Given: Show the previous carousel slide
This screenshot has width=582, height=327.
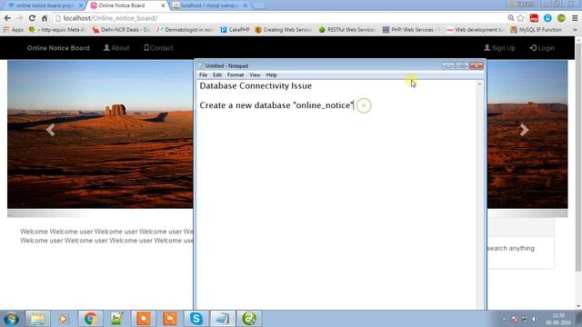Looking at the screenshot, I should [51, 130].
